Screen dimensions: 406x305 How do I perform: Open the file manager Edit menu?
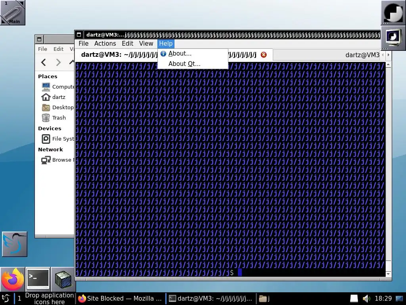pyautogui.click(x=58, y=49)
